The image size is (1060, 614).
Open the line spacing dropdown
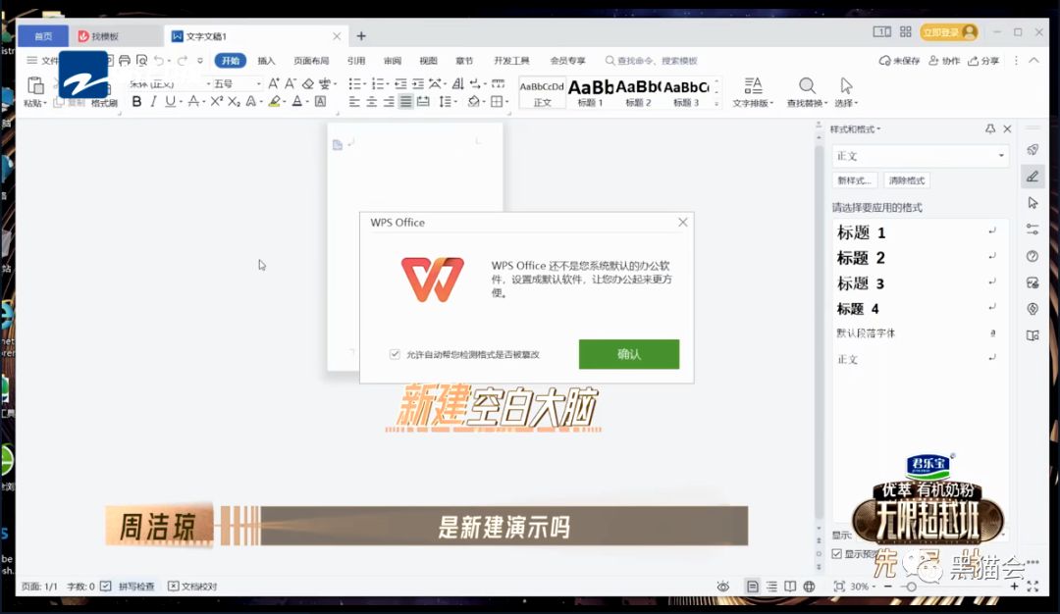tap(455, 102)
